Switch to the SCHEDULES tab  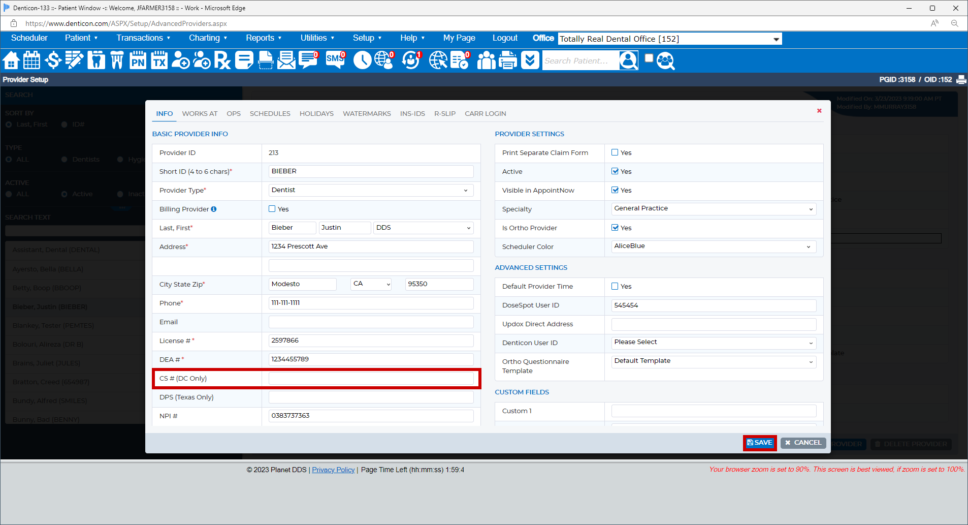(270, 114)
